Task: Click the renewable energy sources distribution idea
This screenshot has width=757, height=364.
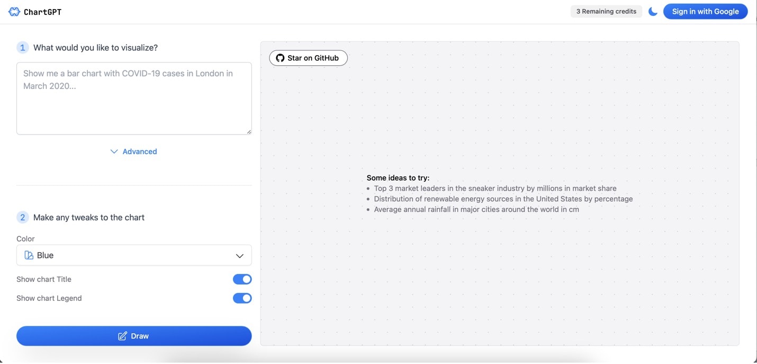Action: (x=503, y=199)
